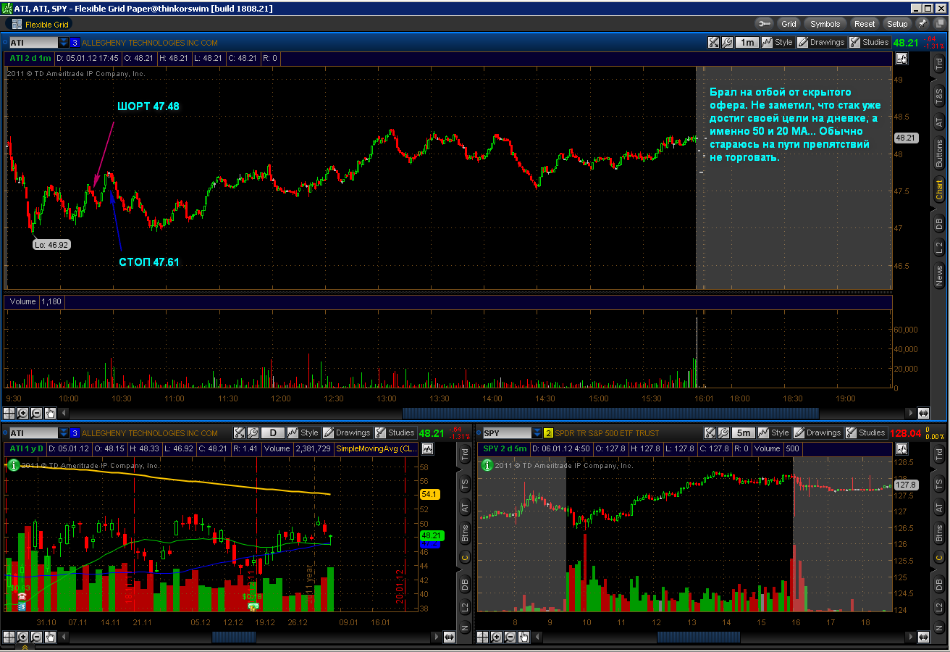
Task: Click the fit-to-width icon at right of SPY scrollbar
Action: [923, 637]
